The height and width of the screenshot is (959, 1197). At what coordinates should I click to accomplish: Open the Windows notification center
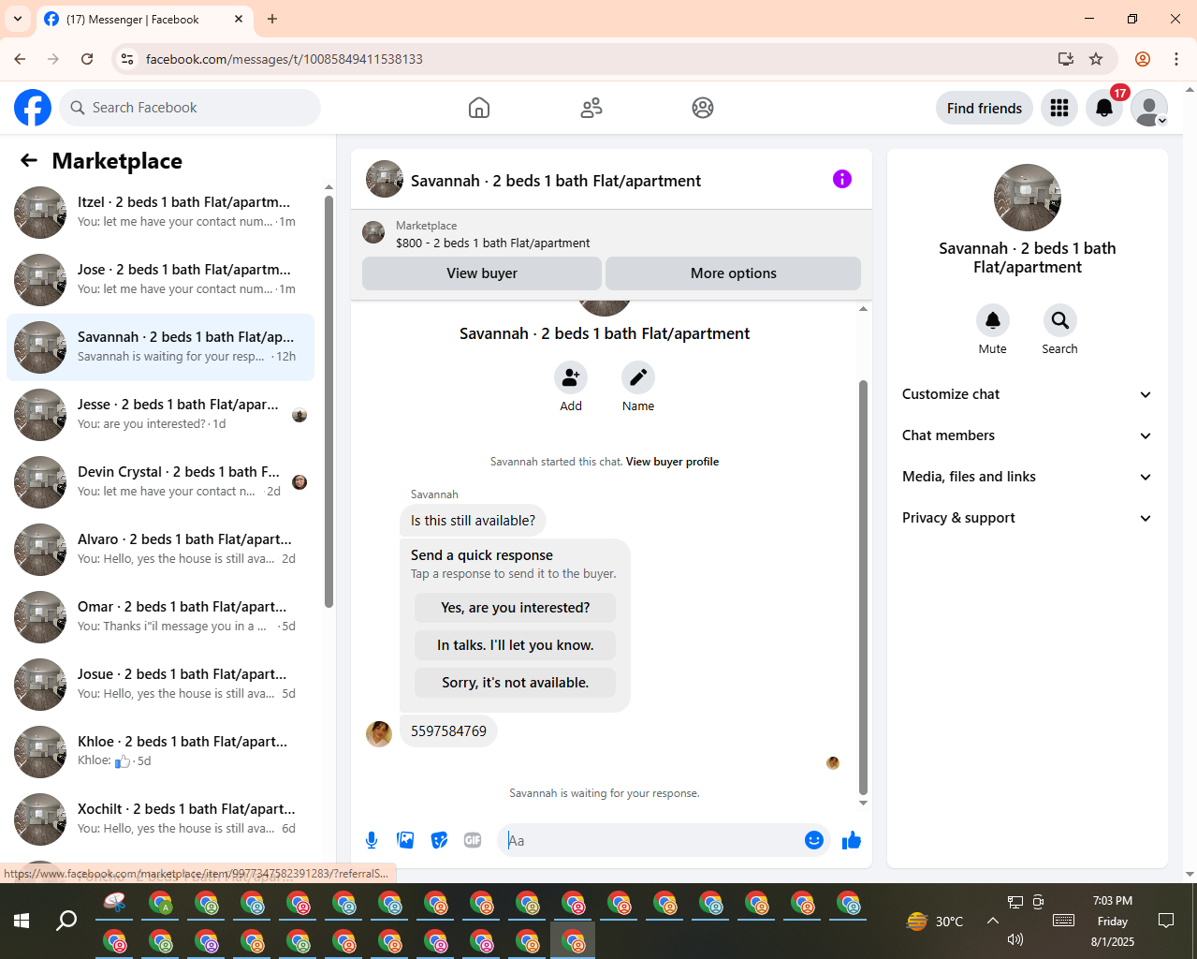pos(1166,921)
